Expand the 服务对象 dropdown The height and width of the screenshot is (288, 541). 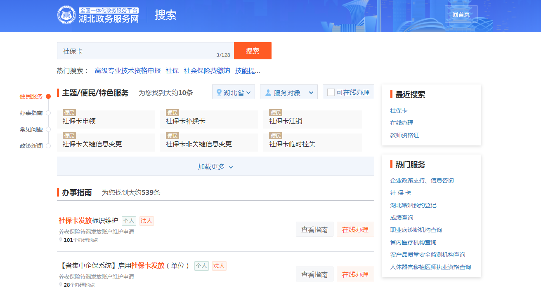[x=289, y=93]
